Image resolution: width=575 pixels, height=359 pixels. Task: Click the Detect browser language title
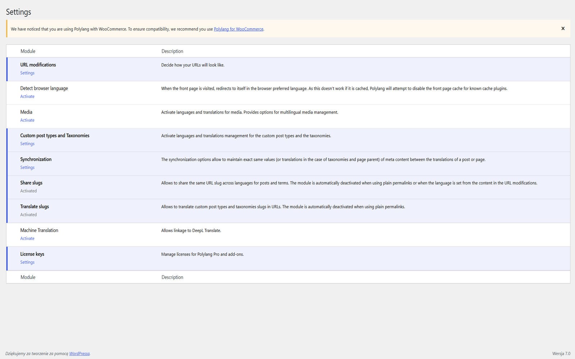[44, 88]
